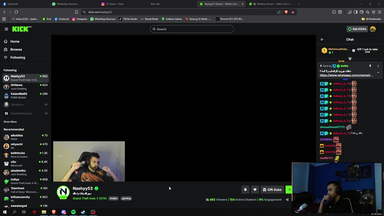Select EslamMaRG channel in sidebar
384x216 pixels.
25,95
